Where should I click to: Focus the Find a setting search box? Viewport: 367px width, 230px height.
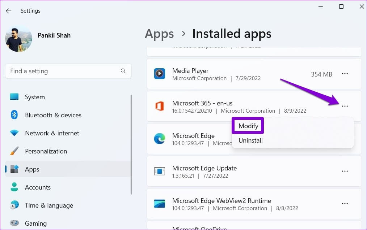(68, 71)
